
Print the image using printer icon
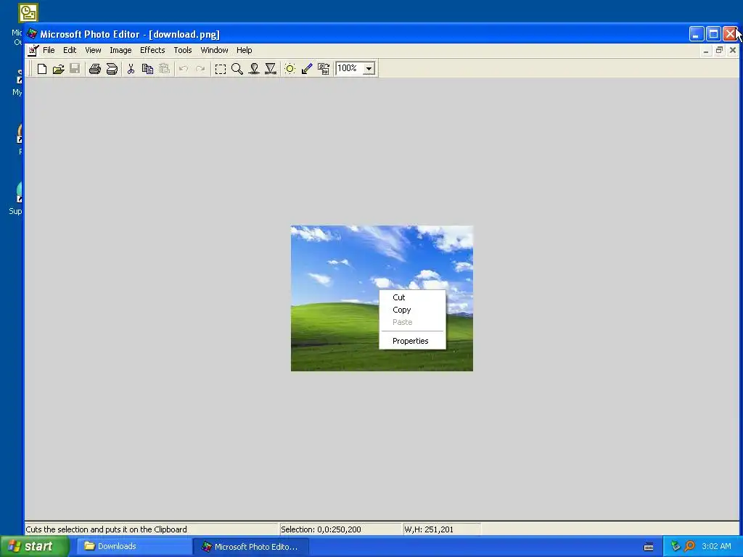[95, 69]
